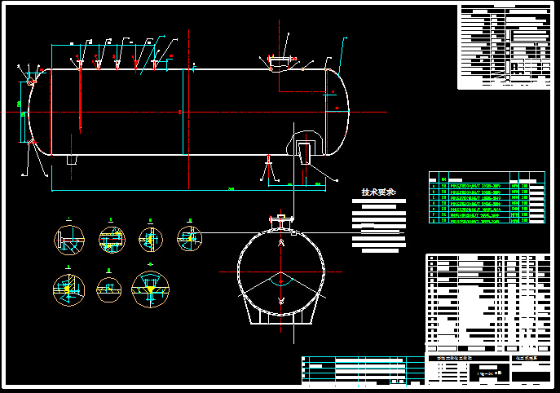This screenshot has width=560, height=393.
Task: Select row "b" in the green nozzle table
Action: (487, 192)
